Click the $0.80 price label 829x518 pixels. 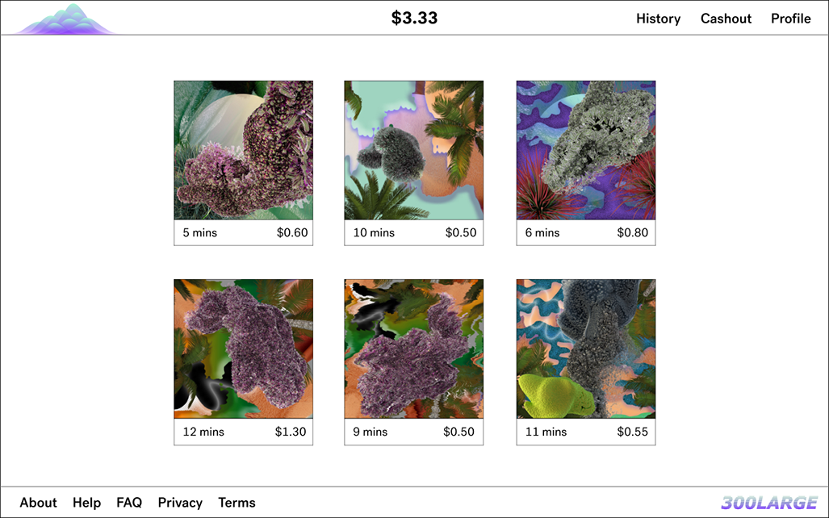pyautogui.click(x=632, y=232)
